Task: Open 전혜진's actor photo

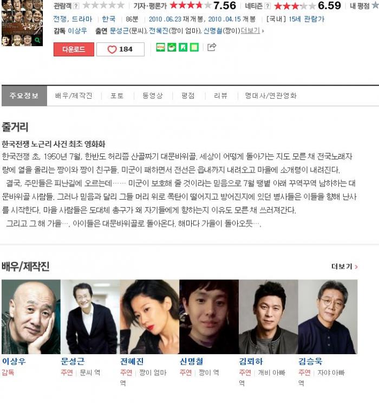Action: pos(149,317)
